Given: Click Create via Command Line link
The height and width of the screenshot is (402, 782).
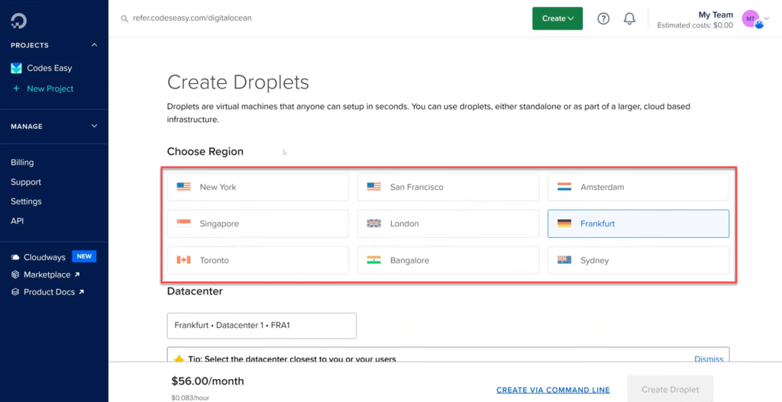Looking at the screenshot, I should click(x=553, y=390).
